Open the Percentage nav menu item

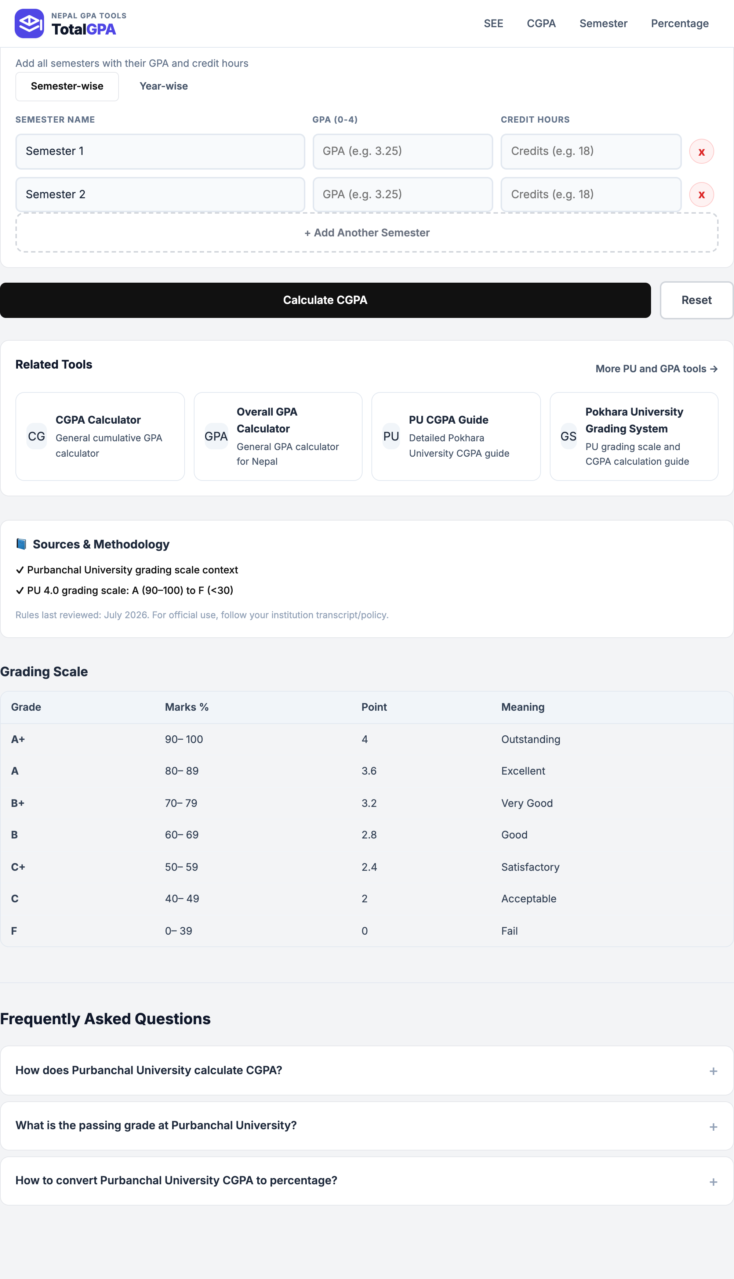click(x=680, y=24)
